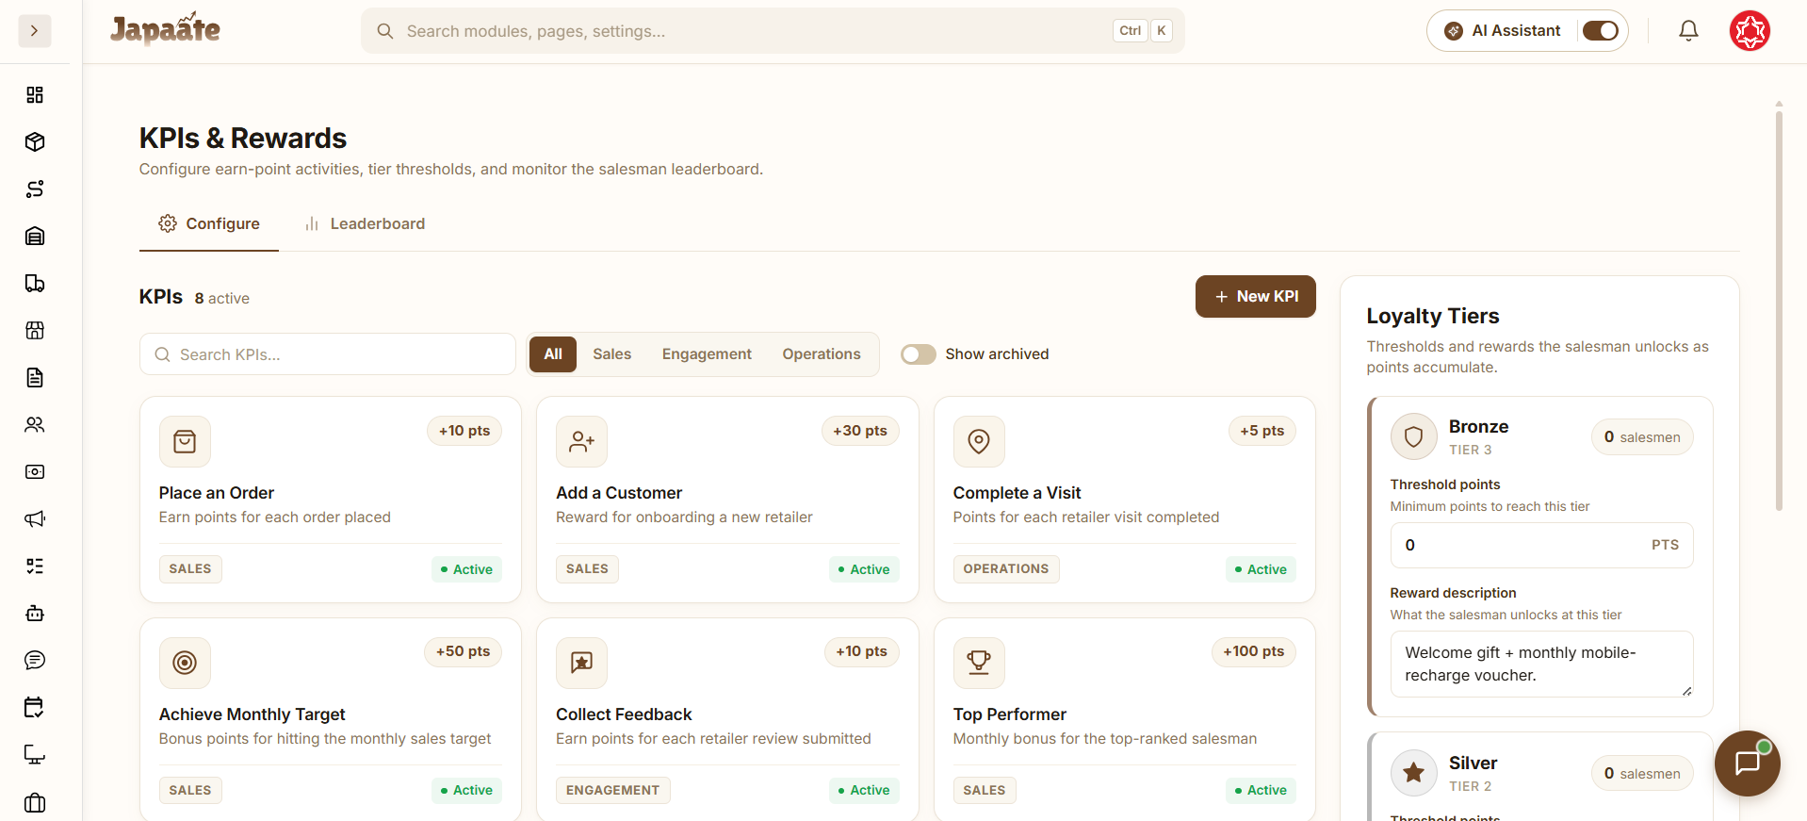Click the Complete a Visit +5 pts badge
Screen dimensions: 1807x821
tap(1262, 431)
